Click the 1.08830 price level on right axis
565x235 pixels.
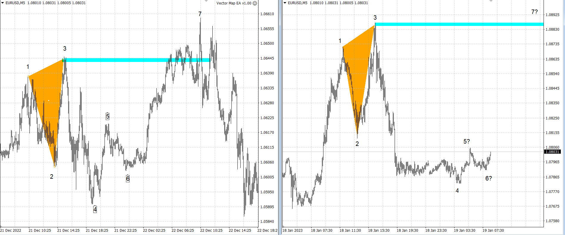pyautogui.click(x=552, y=29)
